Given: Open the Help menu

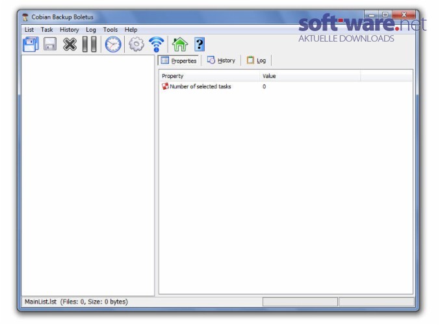Looking at the screenshot, I should pos(131,30).
